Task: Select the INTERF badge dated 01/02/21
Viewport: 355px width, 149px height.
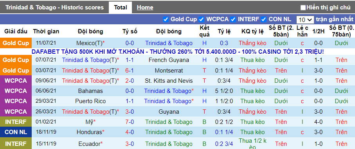Action: point(15,122)
